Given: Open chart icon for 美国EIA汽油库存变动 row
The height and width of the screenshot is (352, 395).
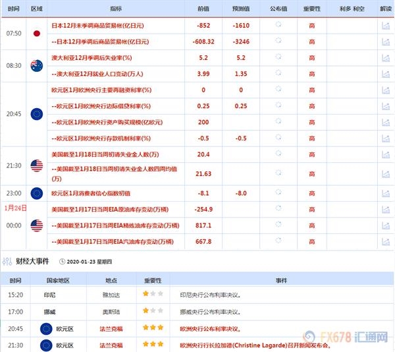Looking at the screenshot, I should 385,241.
